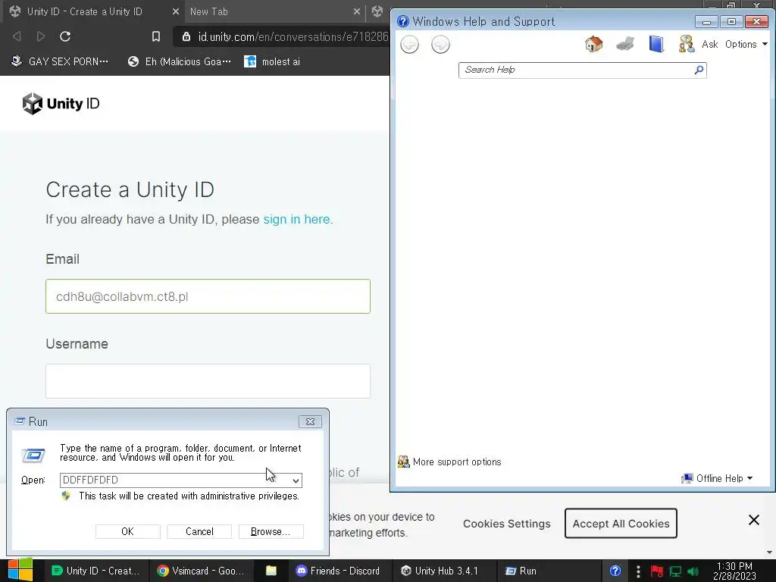Click the Email input field
The height and width of the screenshot is (582, 776).
tap(208, 296)
